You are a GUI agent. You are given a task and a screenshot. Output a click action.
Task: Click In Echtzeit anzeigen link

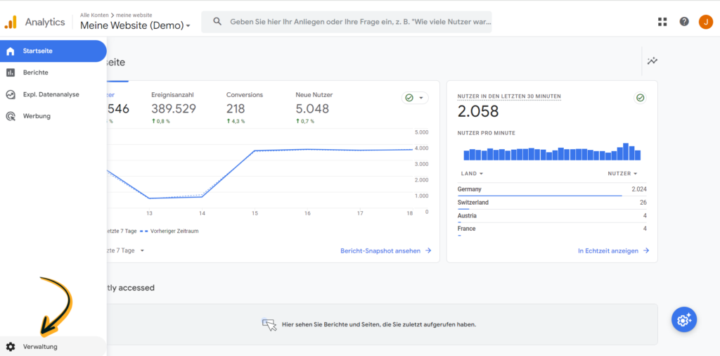(613, 250)
